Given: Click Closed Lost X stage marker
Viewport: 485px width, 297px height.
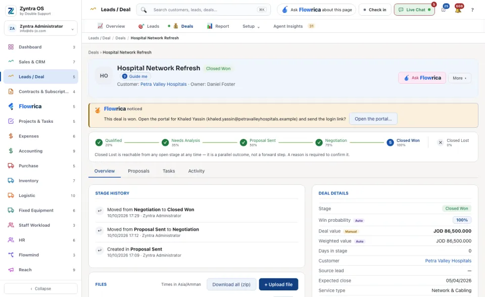Looking at the screenshot, I should 441,142.
